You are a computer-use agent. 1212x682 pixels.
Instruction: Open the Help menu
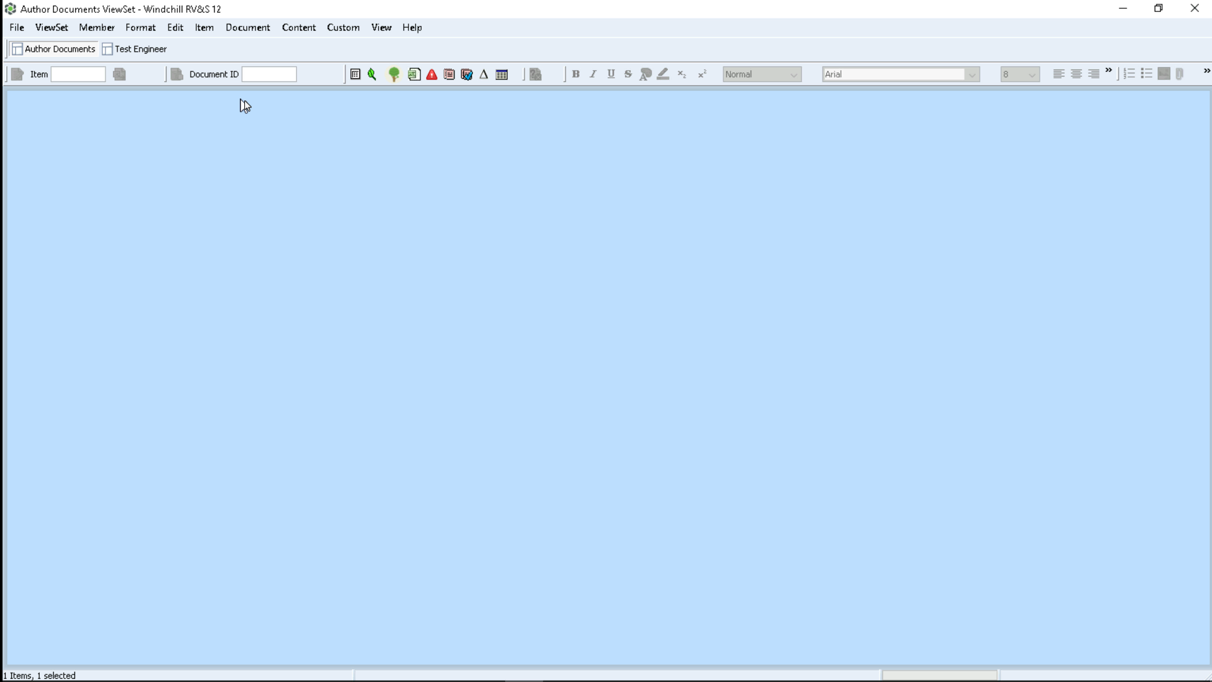(412, 28)
